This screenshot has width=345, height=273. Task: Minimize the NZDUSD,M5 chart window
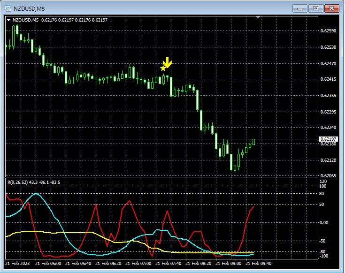[299, 8]
